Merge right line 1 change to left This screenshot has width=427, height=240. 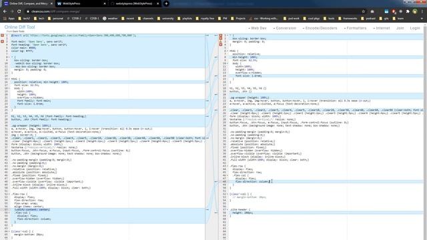click(x=216, y=35)
